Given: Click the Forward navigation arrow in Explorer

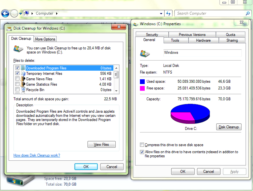Looking at the screenshot, I should tap(14, 13).
